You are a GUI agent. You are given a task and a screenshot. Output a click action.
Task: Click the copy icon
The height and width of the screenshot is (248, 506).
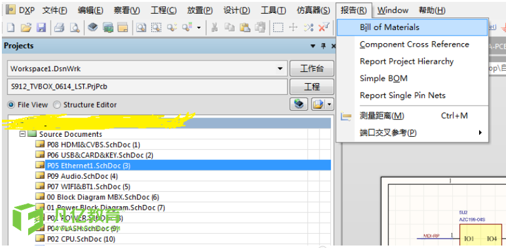[230, 27]
